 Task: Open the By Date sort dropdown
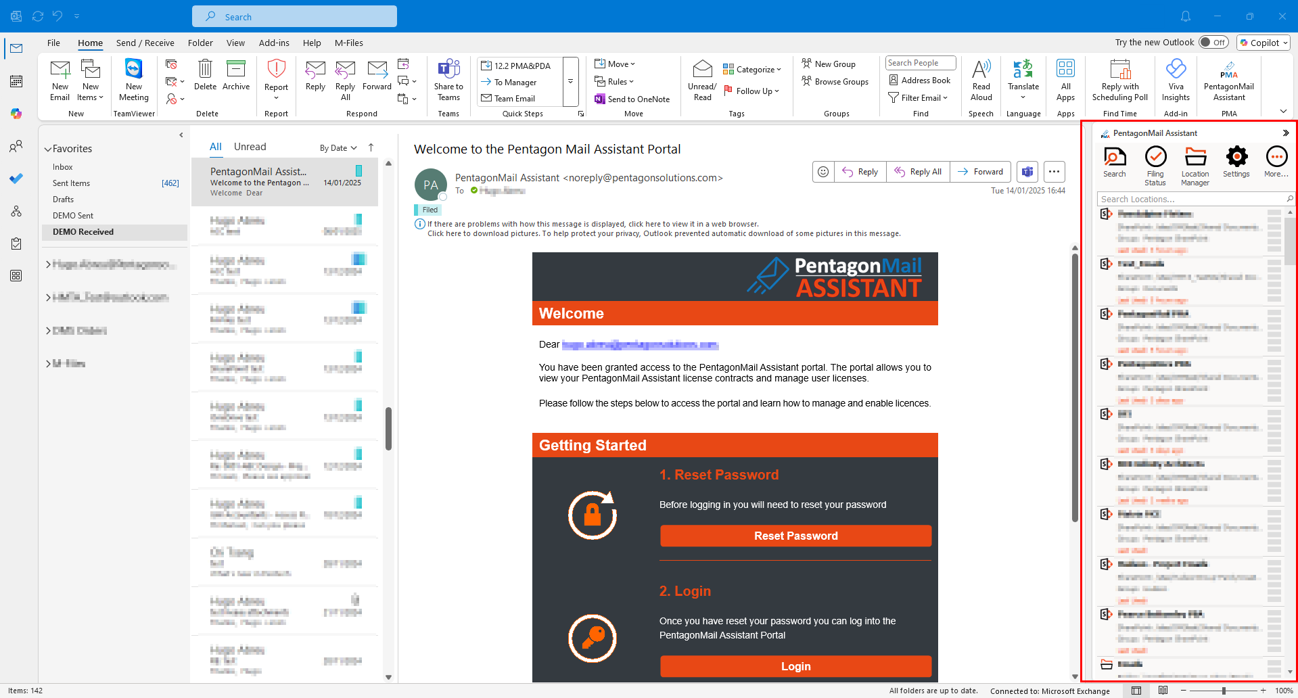tap(338, 148)
